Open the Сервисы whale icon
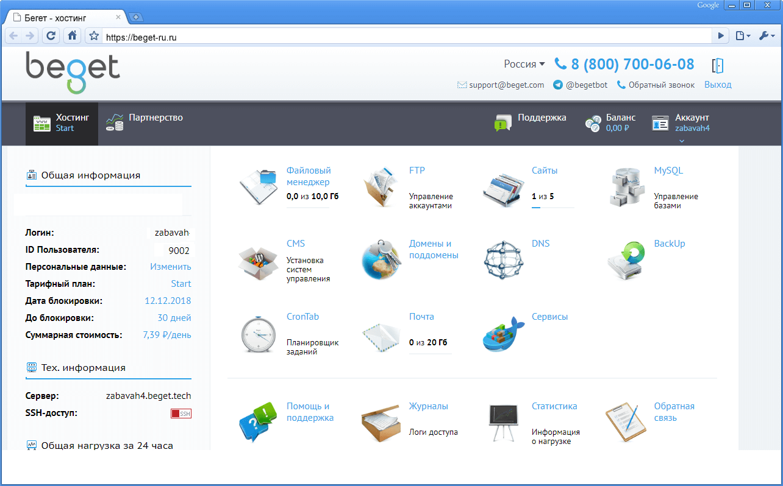Viewport: 783px width, 486px height. click(x=504, y=334)
